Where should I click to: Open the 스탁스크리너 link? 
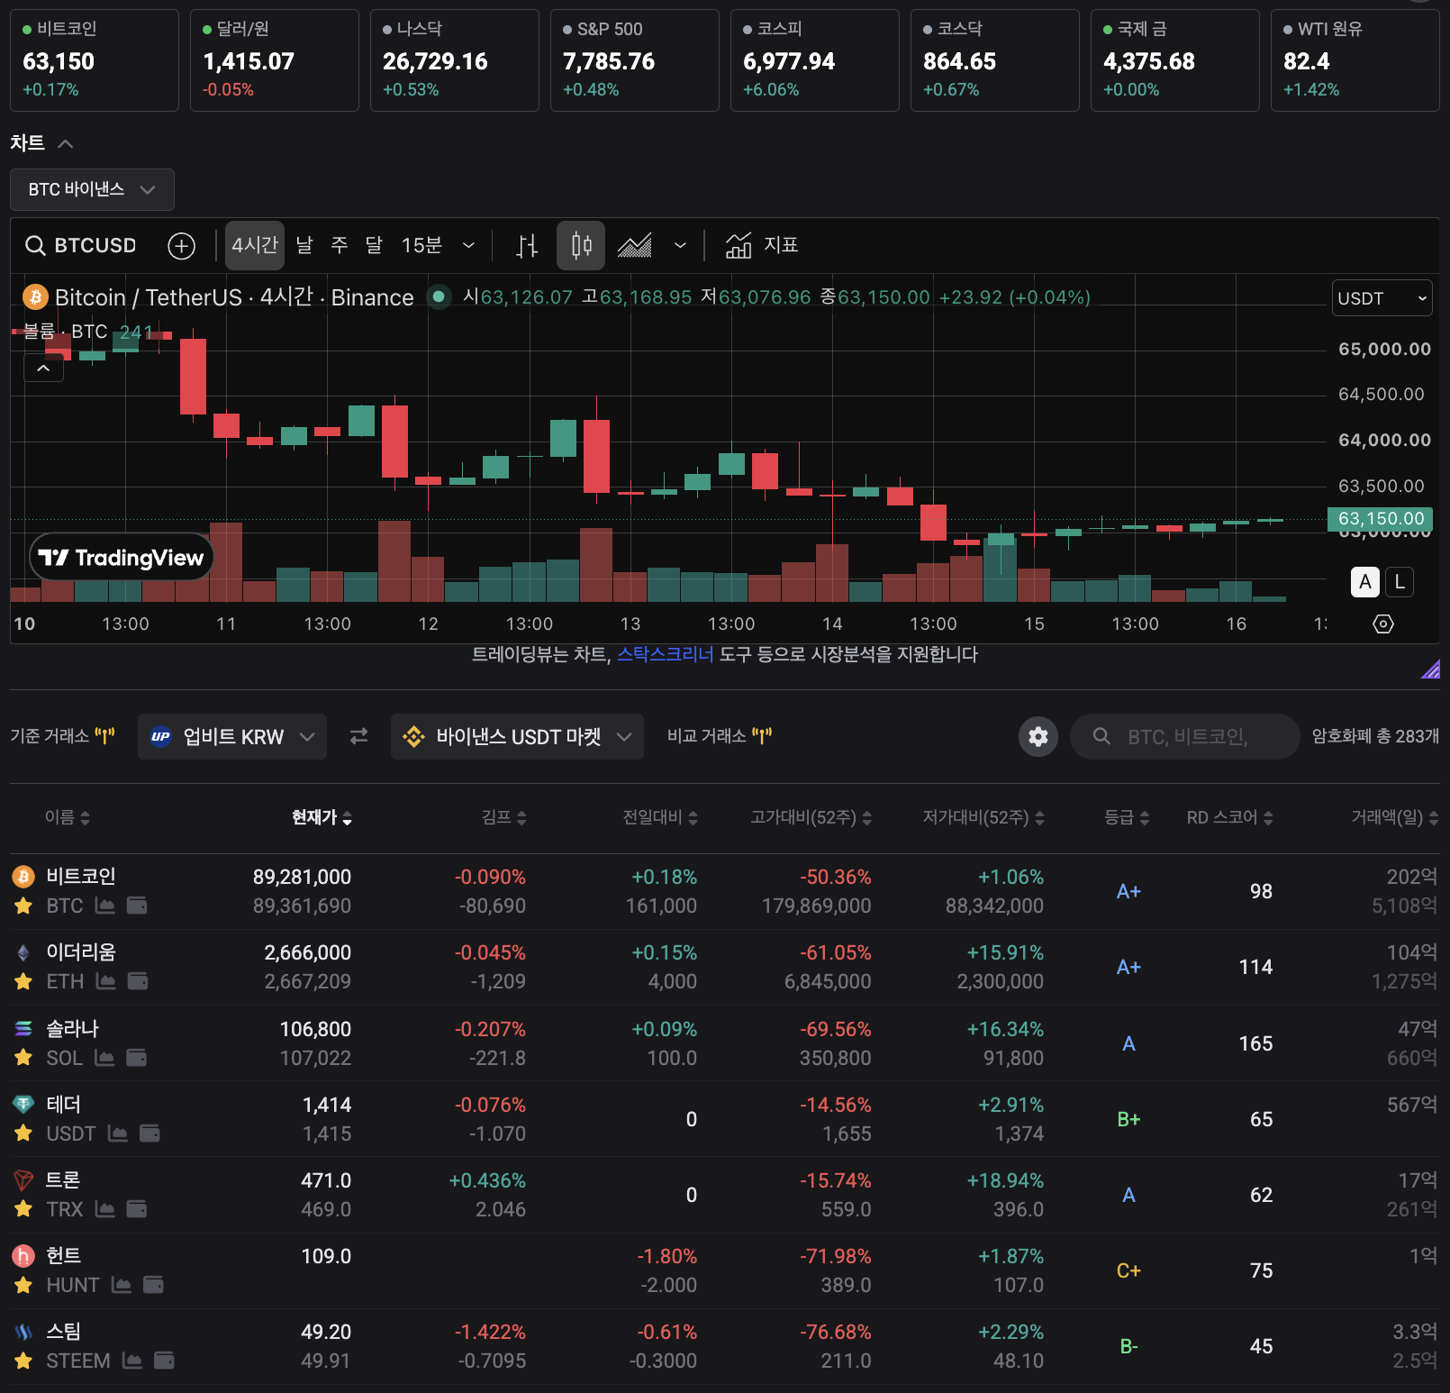[665, 654]
